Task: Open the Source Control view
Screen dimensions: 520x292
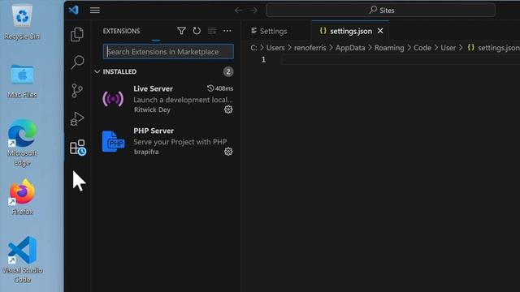Action: coord(77,90)
